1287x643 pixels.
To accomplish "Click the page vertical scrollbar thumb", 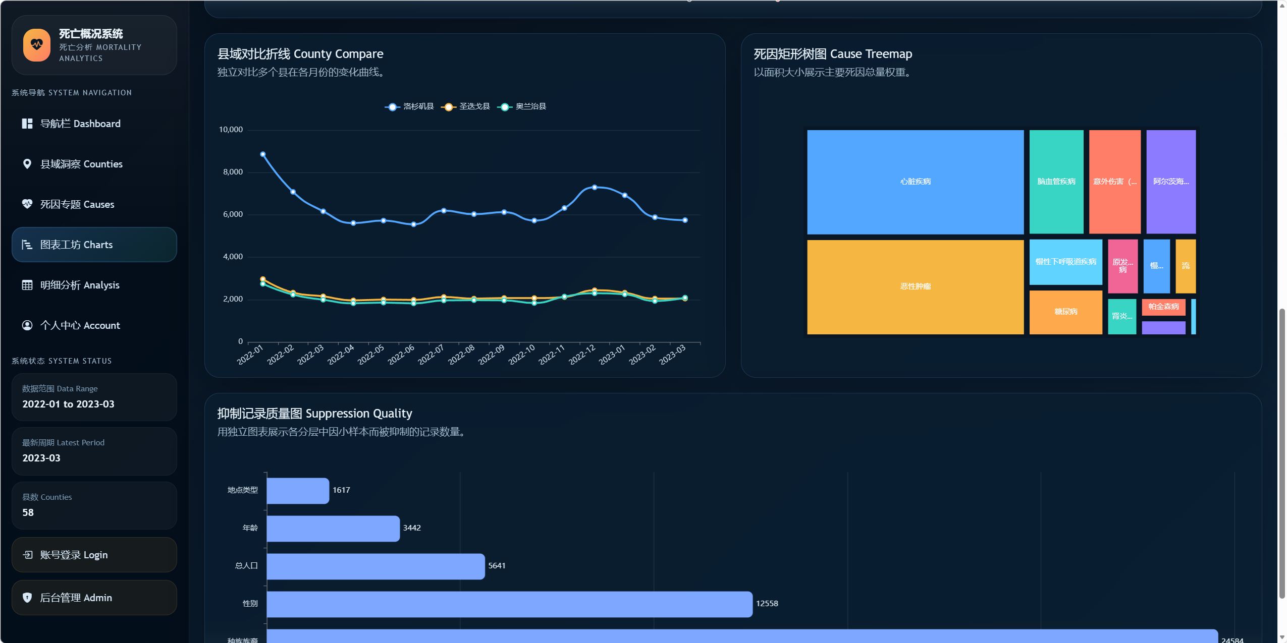I will [1281, 454].
